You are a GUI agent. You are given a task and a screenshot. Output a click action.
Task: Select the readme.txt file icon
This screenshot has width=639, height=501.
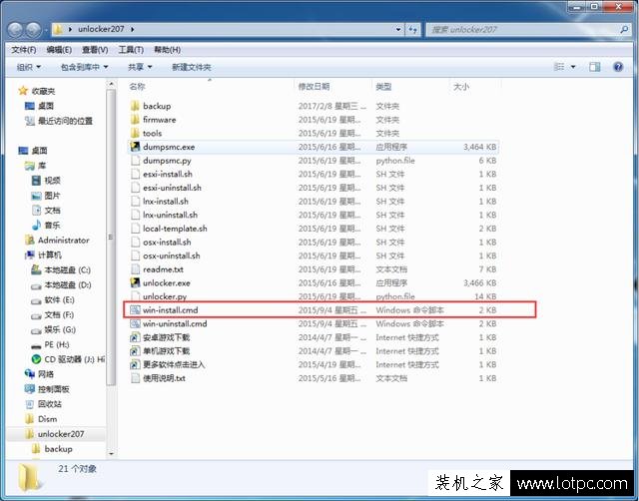pos(136,269)
